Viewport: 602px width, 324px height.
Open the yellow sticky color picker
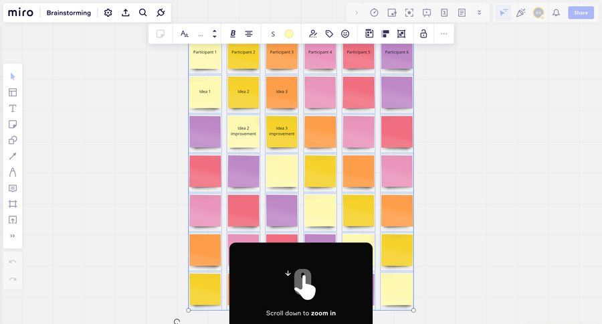point(289,34)
